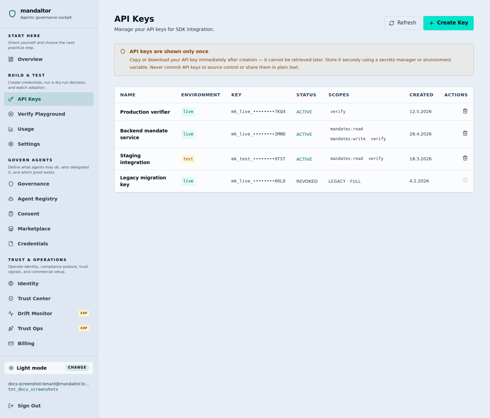The width and height of the screenshot is (490, 418).
Task: Click the Usage bar chart icon
Action: point(11,129)
